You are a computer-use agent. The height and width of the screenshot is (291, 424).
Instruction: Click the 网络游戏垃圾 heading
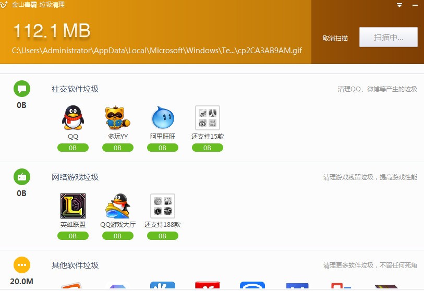click(x=75, y=177)
